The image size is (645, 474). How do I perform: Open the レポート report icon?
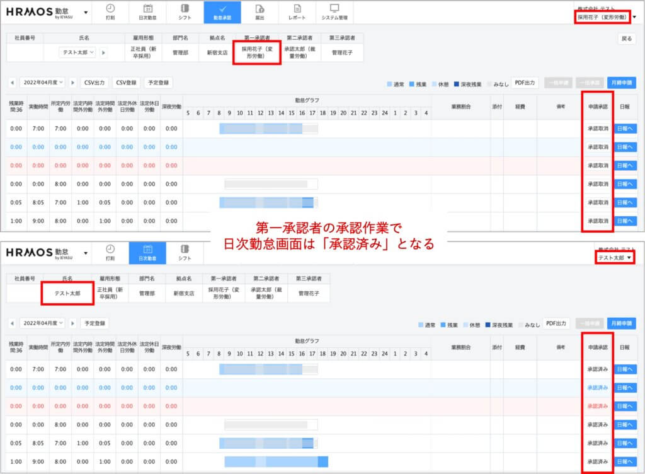297,12
